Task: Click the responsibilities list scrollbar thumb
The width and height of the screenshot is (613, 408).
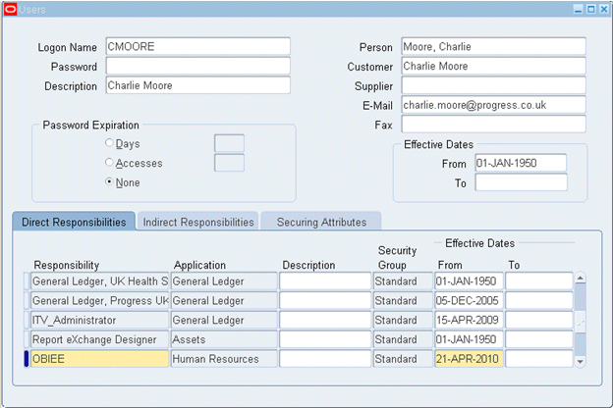Action: (x=581, y=322)
